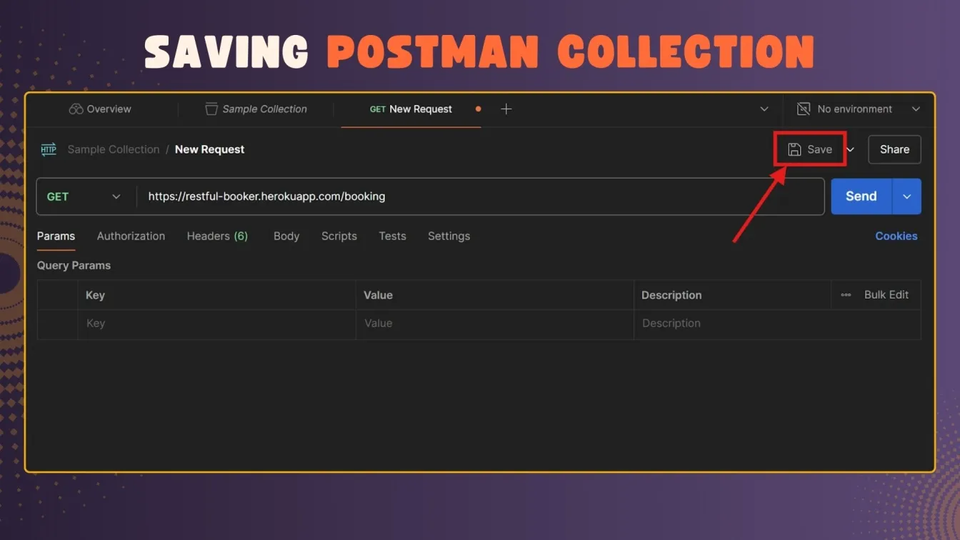Open the No environment selector
Viewport: 960px width, 540px height.
859,109
